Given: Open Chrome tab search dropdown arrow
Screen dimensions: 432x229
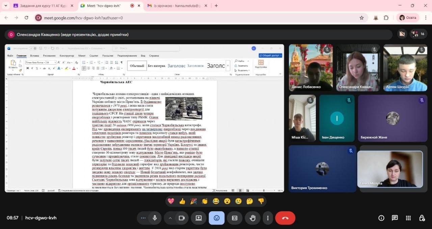Looking at the screenshot, I should [x=6, y=6].
